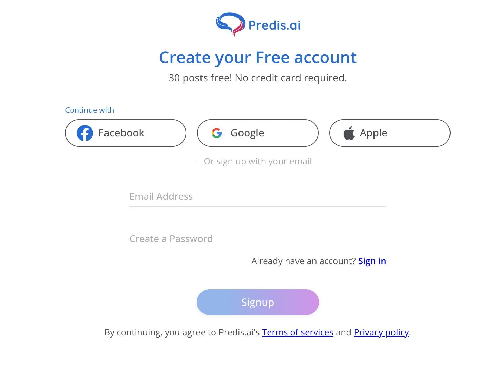Continue with the Facebook button
This screenshot has height=383, width=498.
(126, 133)
